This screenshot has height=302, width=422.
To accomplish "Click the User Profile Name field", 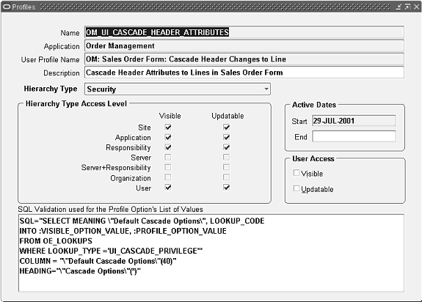I will click(244, 59).
